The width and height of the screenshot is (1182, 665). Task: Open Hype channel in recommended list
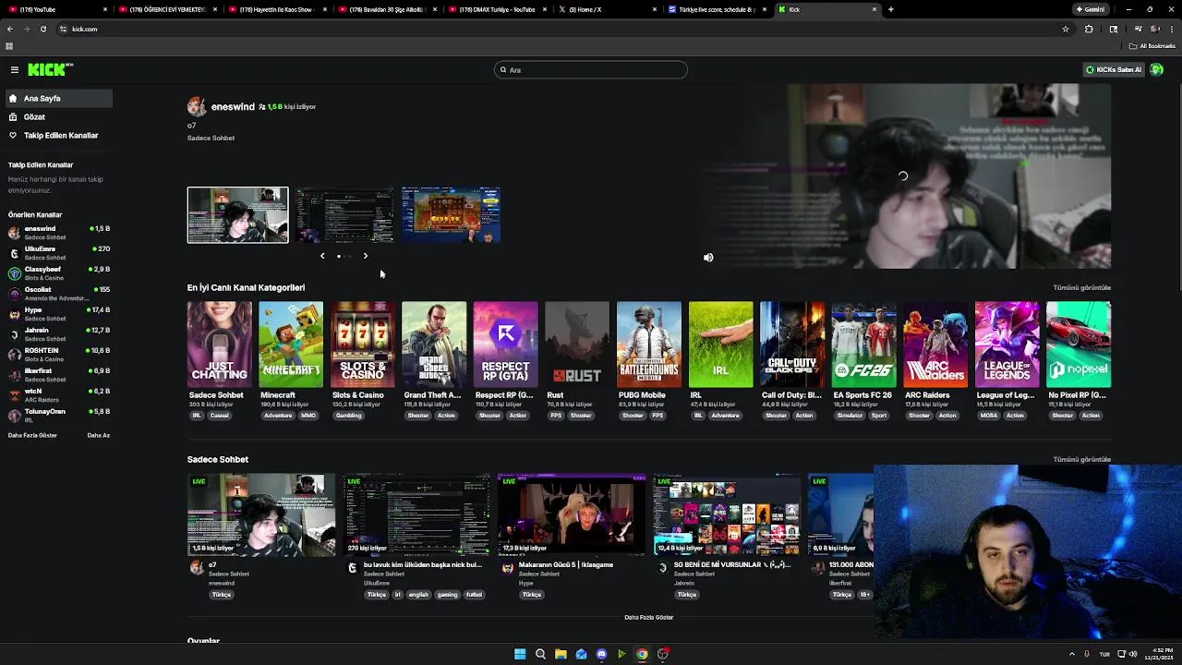(58, 314)
